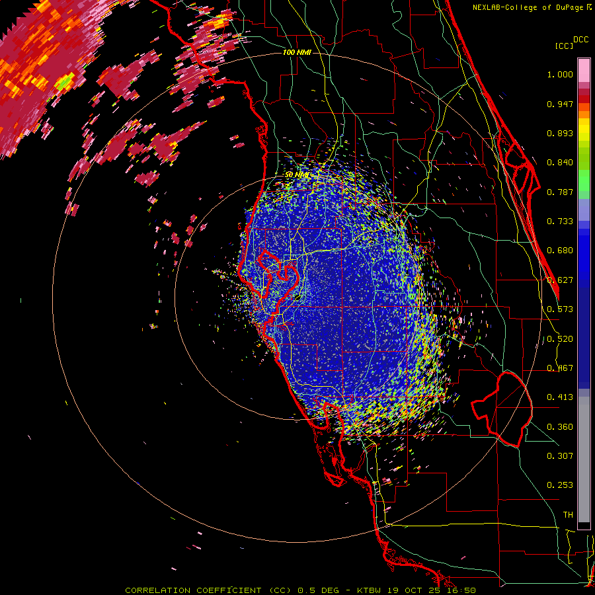This screenshot has height=595, width=595.
Task: Pick the bright green segment of the color bar
Action: coord(584,181)
